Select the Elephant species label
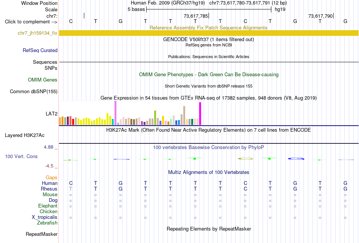 [48, 206]
